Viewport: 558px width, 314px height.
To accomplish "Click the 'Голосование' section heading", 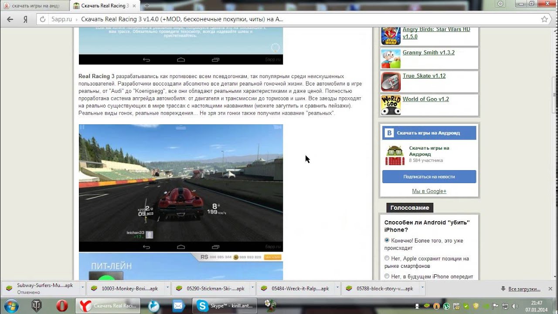I will point(410,208).
